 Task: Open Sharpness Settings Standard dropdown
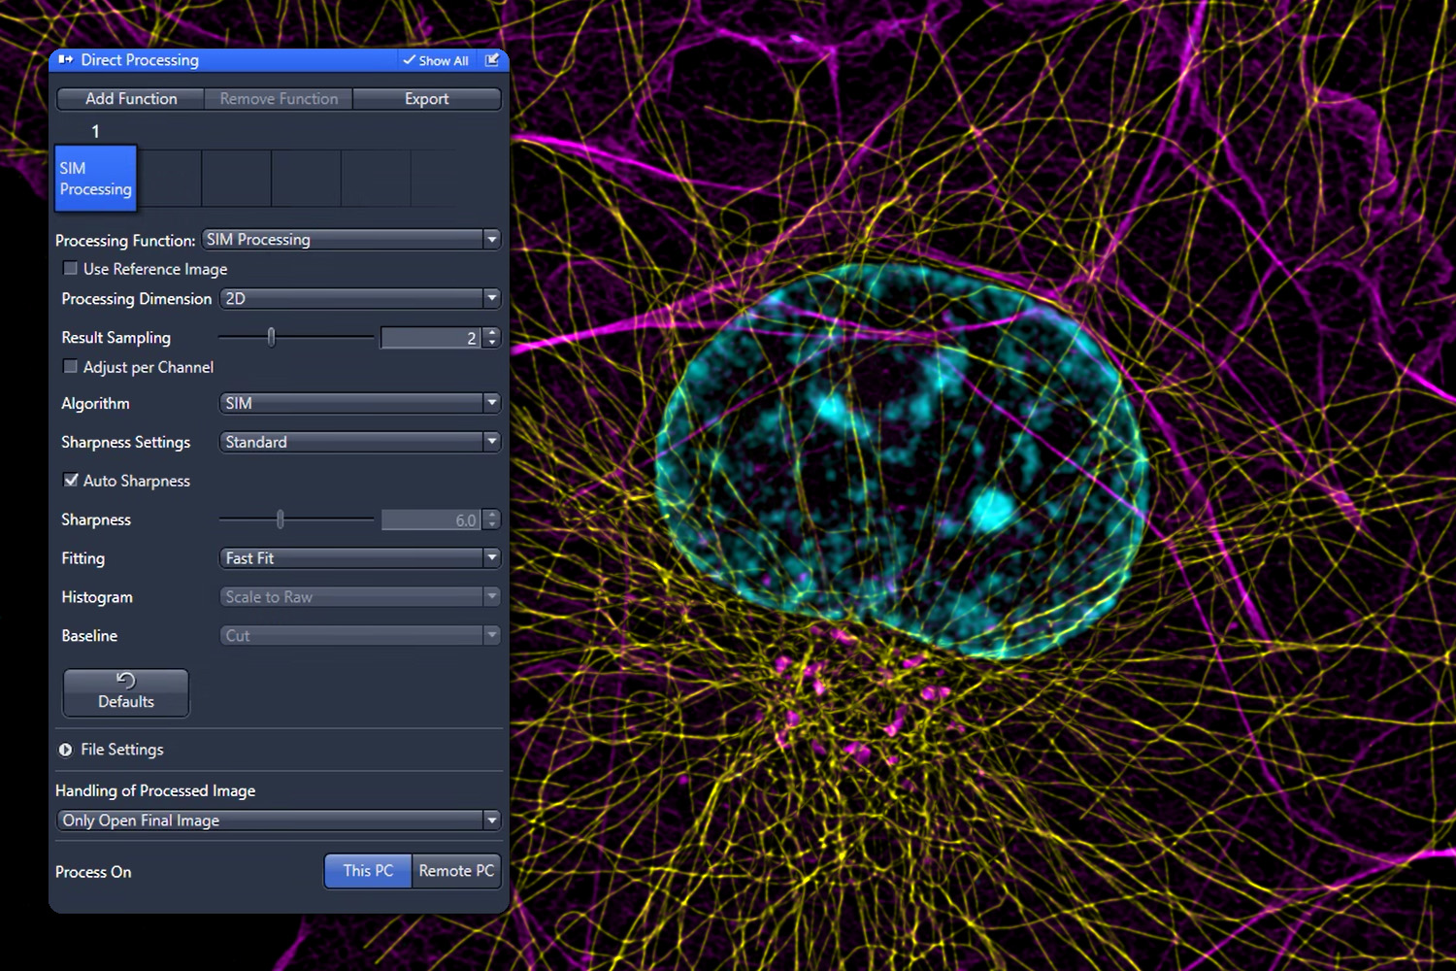click(x=360, y=442)
